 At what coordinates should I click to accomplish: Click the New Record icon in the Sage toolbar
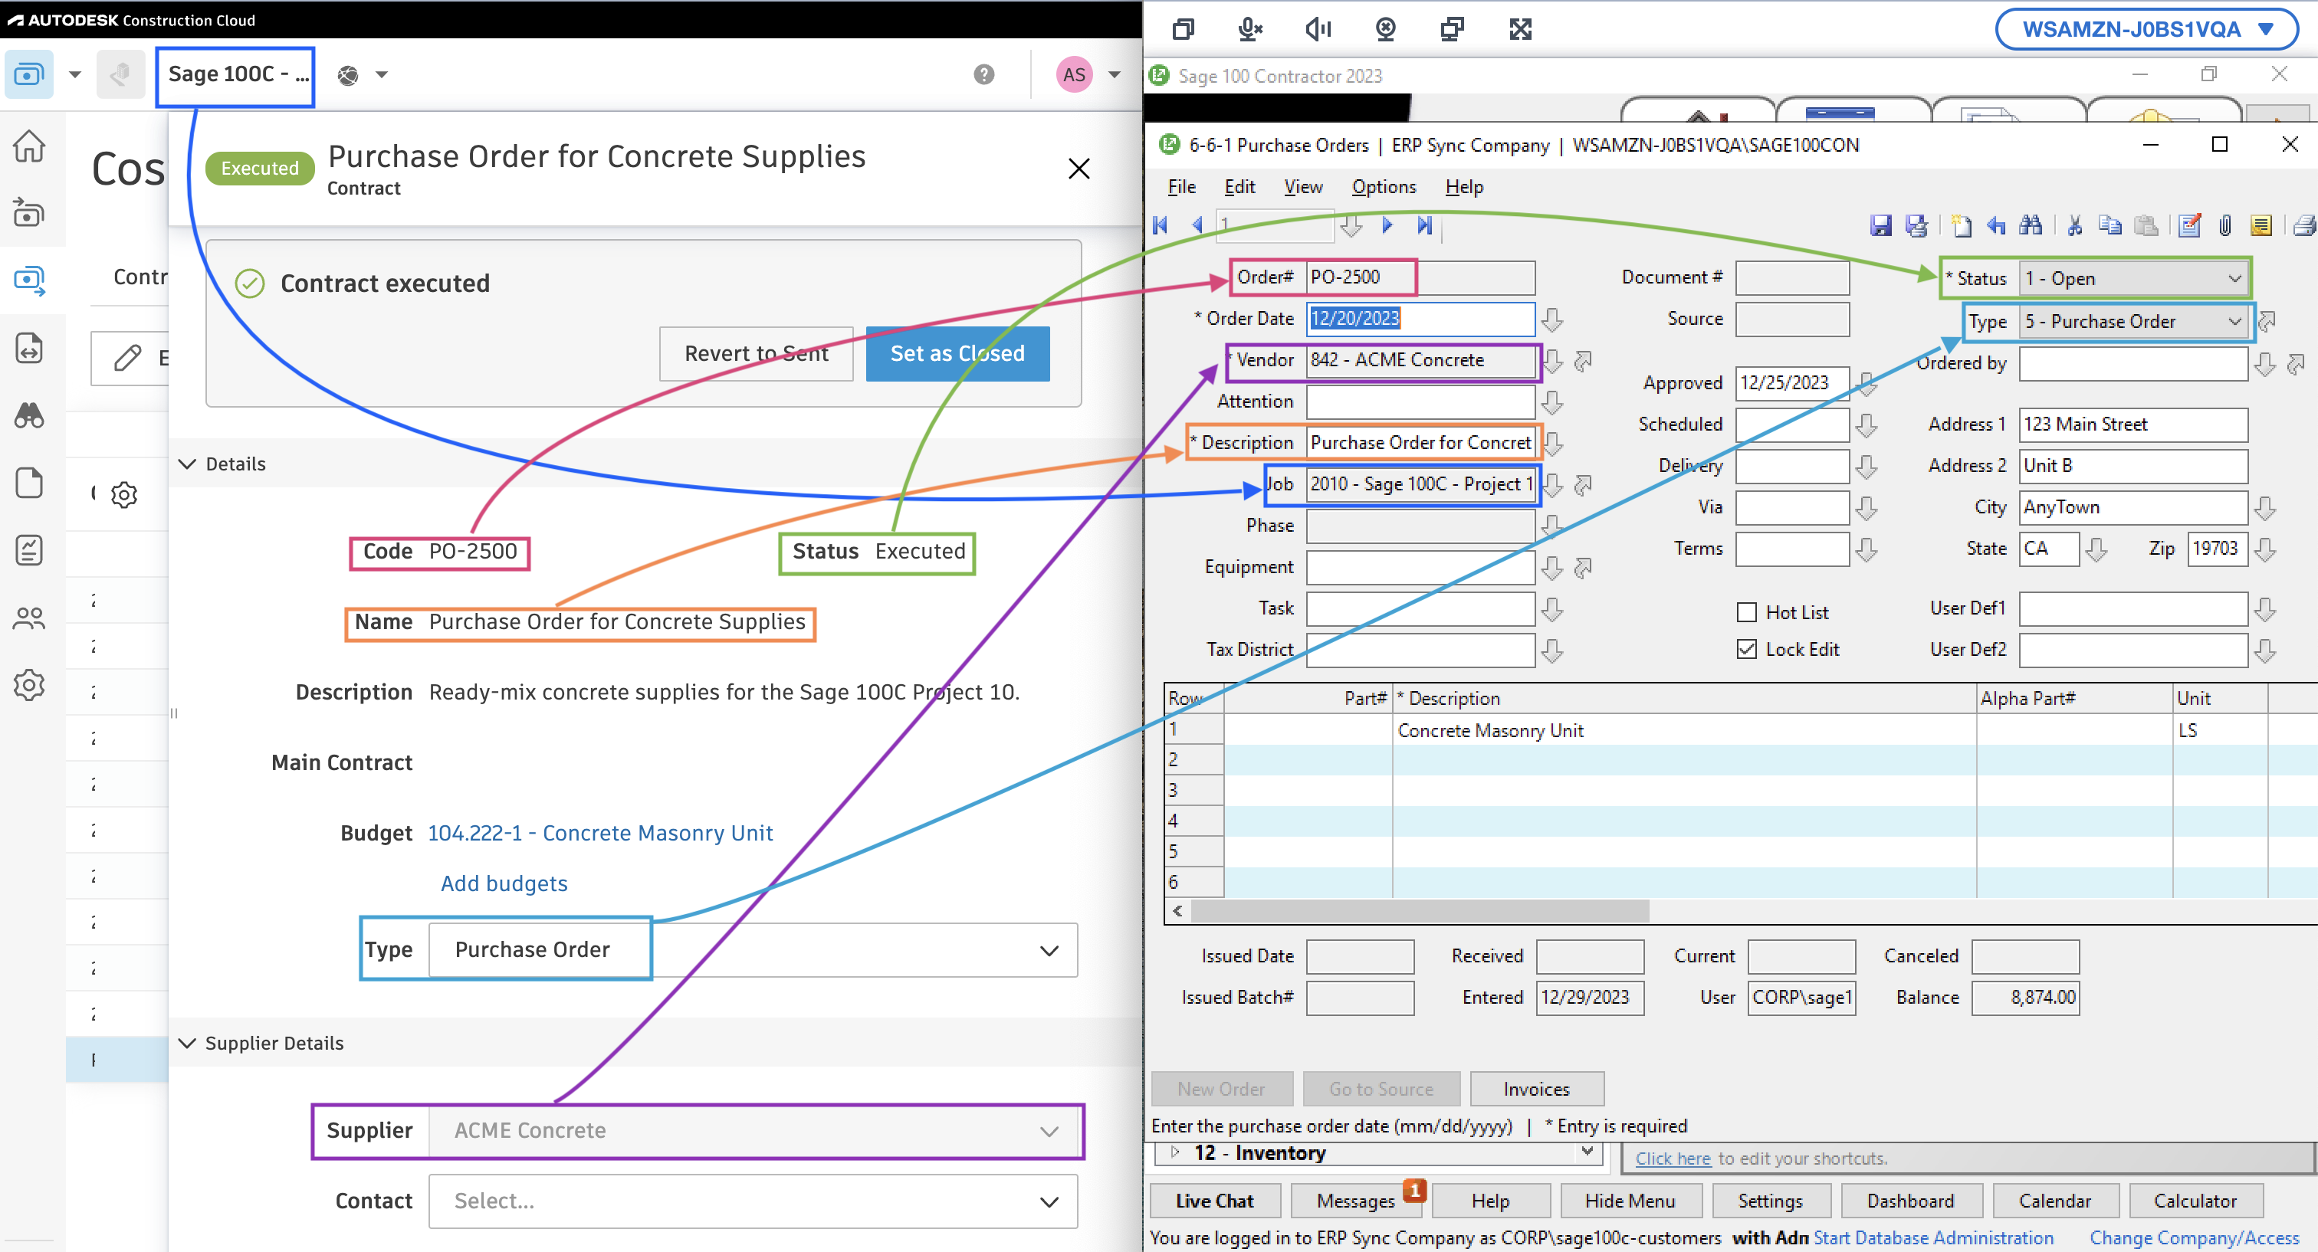click(1962, 226)
